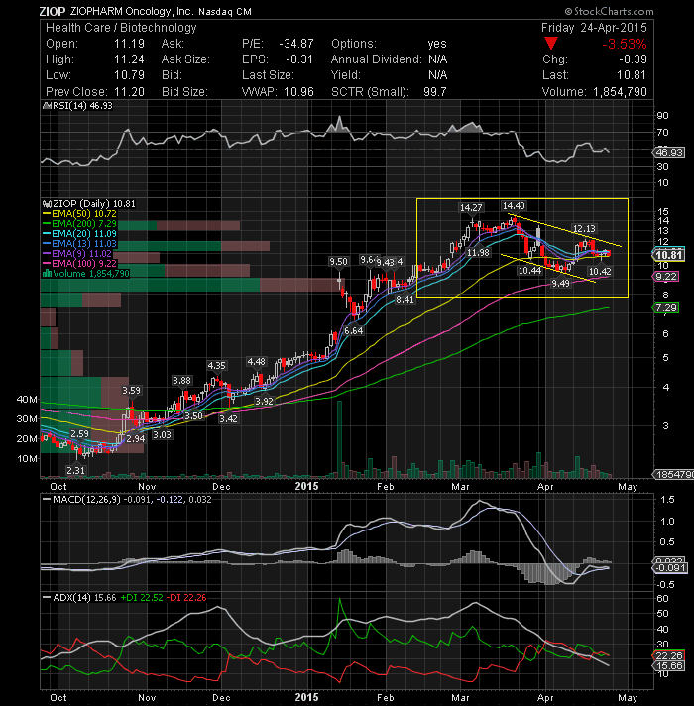694x706 pixels.
Task: Click the Health Care / Biotechnology sector text
Action: (121, 28)
